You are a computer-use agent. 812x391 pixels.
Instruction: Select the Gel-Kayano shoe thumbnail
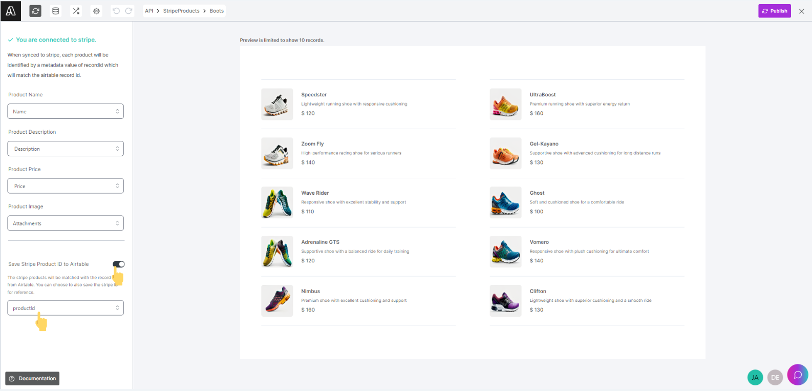click(505, 153)
